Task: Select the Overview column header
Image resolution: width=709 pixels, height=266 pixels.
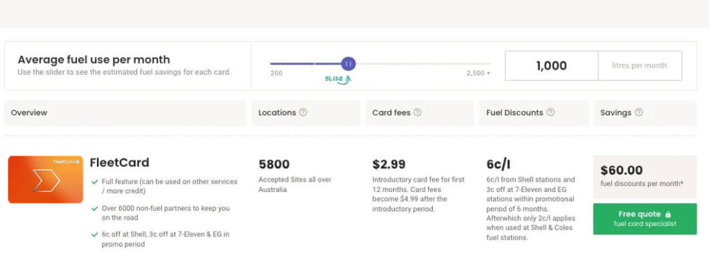Action: (x=125, y=113)
